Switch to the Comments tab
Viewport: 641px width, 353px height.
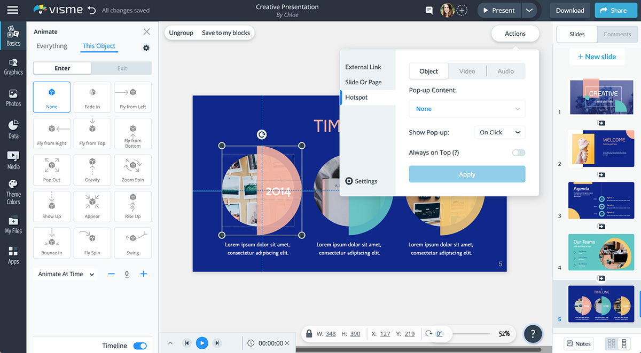point(617,34)
